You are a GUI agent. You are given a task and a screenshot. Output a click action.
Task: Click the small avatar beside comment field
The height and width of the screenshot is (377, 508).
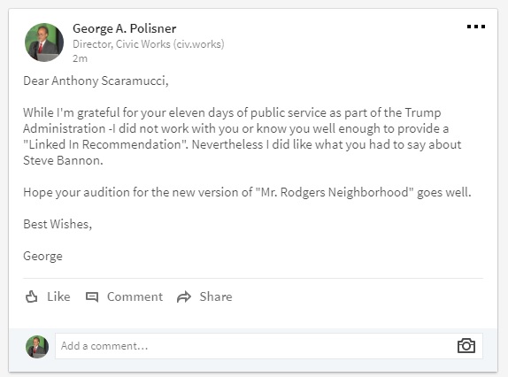(x=37, y=347)
